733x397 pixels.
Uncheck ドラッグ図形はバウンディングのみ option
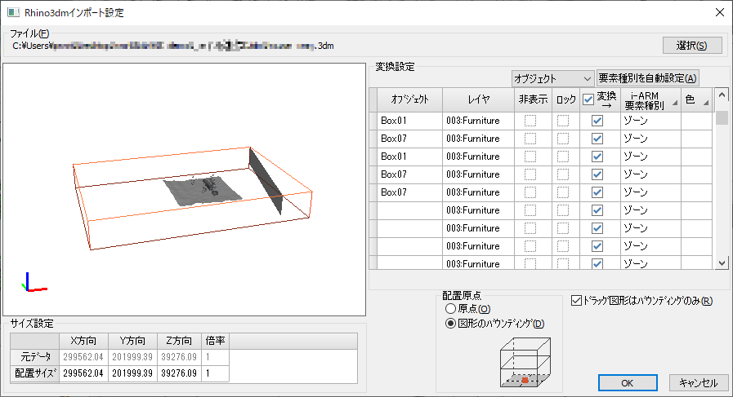click(x=578, y=300)
